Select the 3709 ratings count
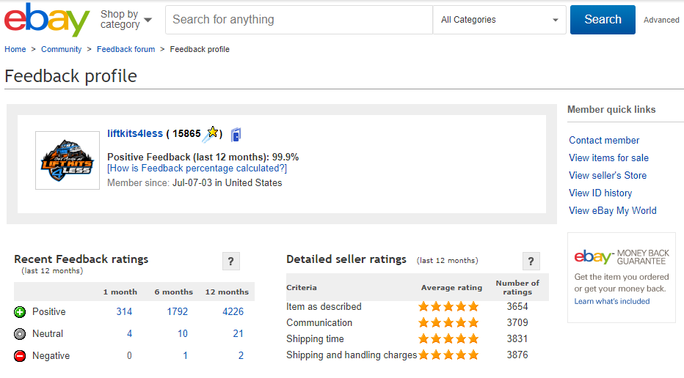 (x=517, y=323)
